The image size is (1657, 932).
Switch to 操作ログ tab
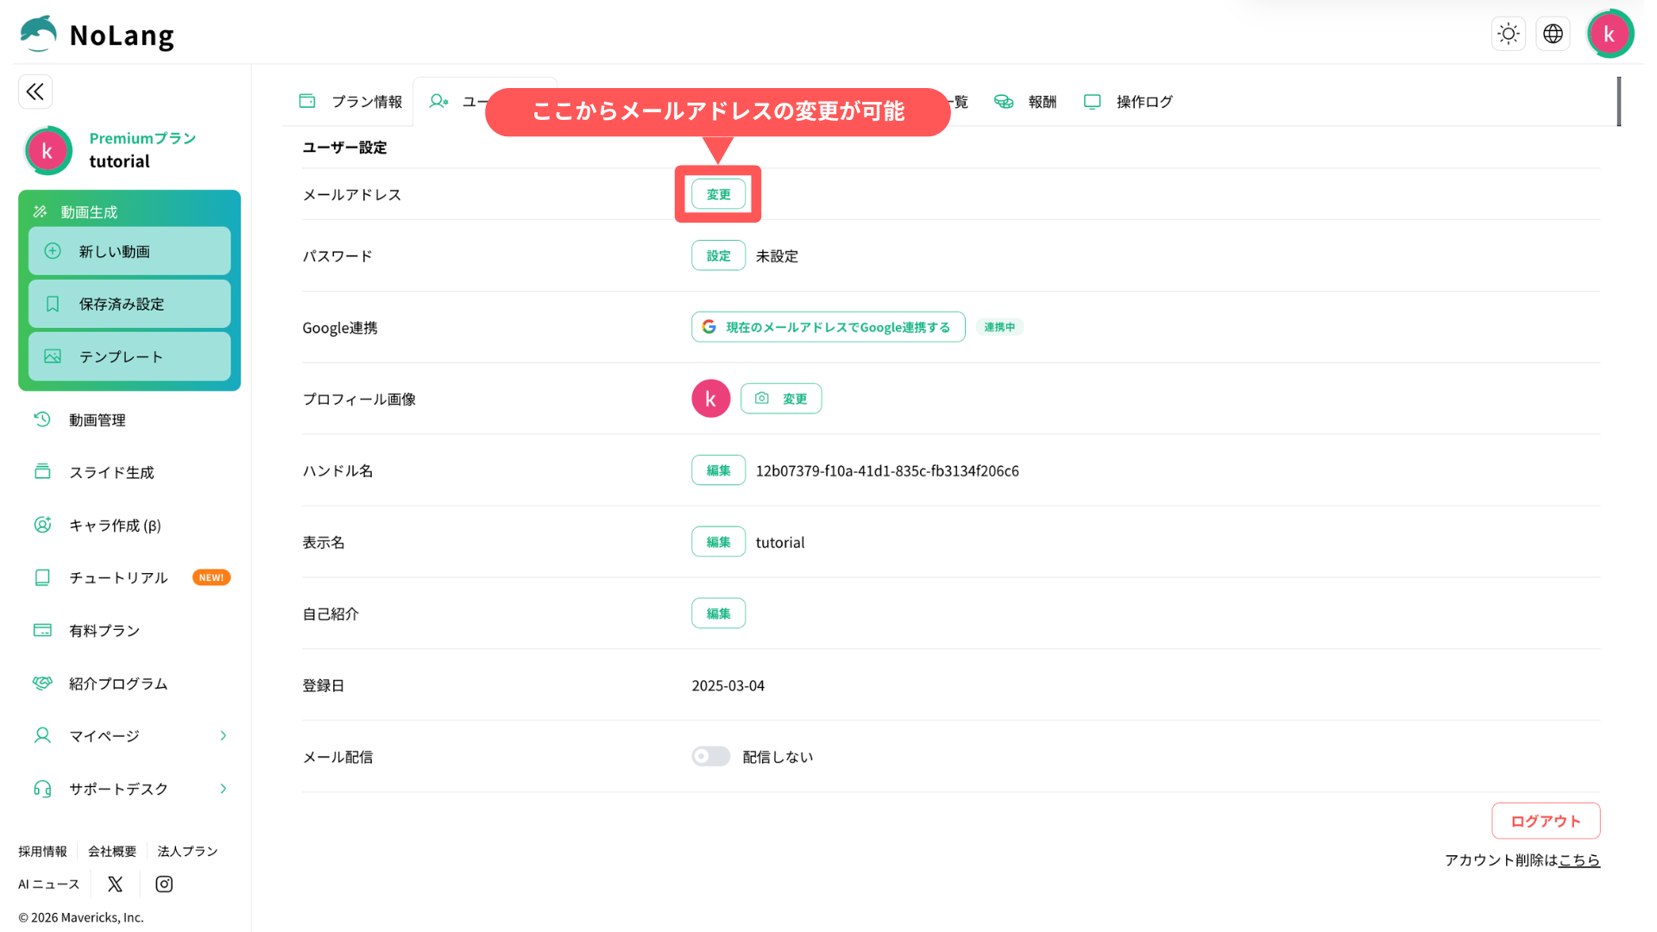[1128, 102]
